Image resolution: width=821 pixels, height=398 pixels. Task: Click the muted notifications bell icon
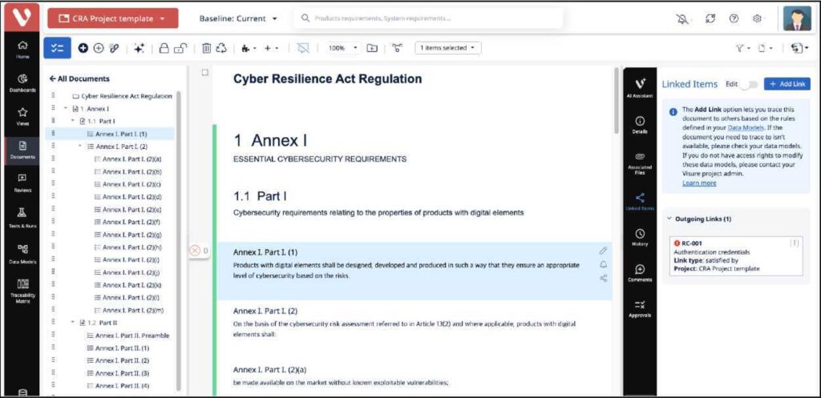tap(681, 18)
